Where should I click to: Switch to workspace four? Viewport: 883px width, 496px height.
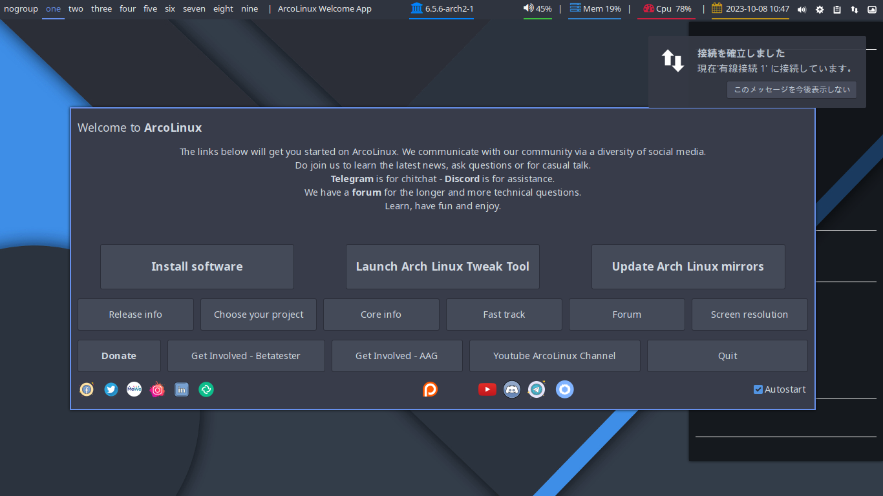click(x=128, y=9)
